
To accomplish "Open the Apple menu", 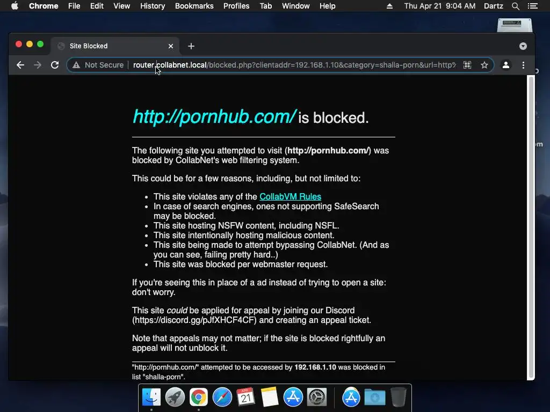I will (15, 6).
